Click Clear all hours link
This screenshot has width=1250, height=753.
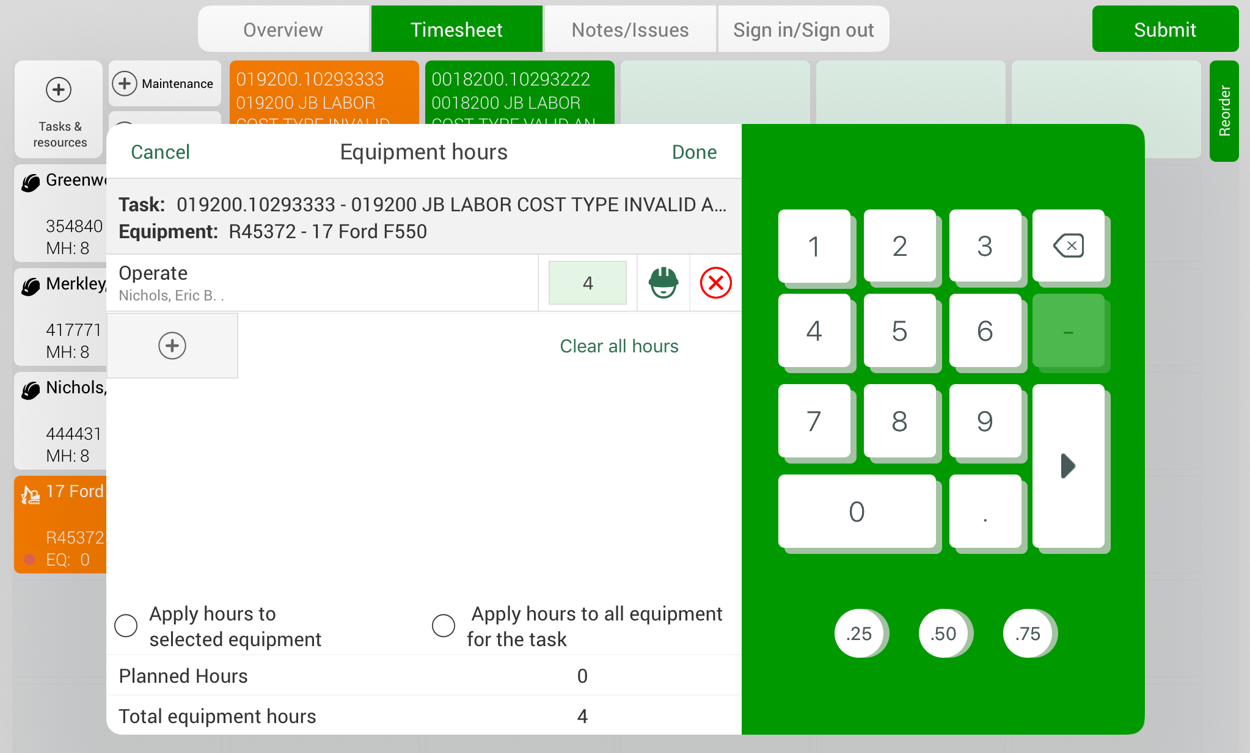point(619,346)
